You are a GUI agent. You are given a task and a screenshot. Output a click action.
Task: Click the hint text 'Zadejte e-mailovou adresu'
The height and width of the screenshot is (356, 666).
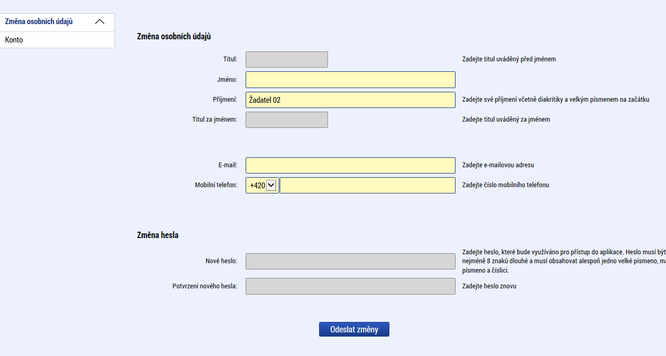(x=498, y=165)
